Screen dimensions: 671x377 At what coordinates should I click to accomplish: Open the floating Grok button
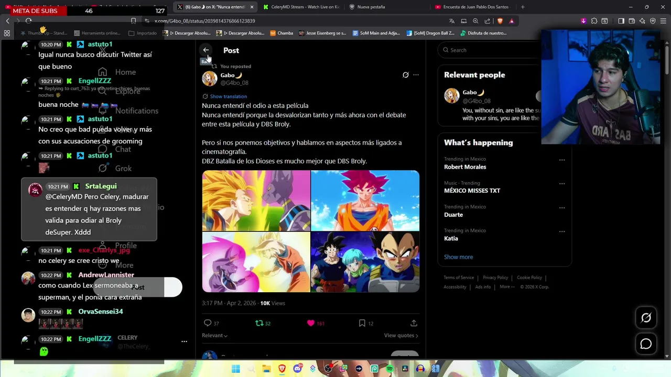[x=646, y=318]
